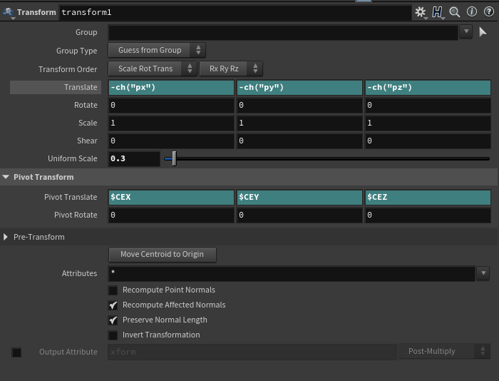Enable Invert Transformation checkbox
Image resolution: width=499 pixels, height=381 pixels.
point(113,335)
